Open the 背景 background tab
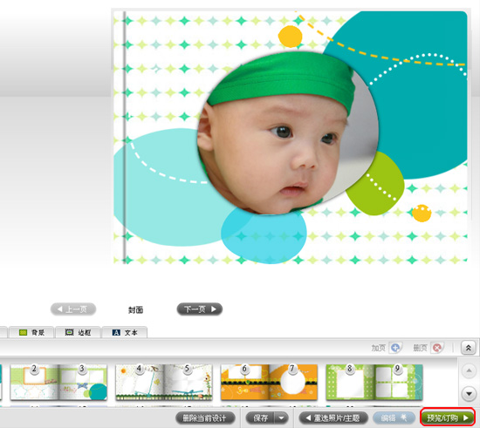 point(31,332)
